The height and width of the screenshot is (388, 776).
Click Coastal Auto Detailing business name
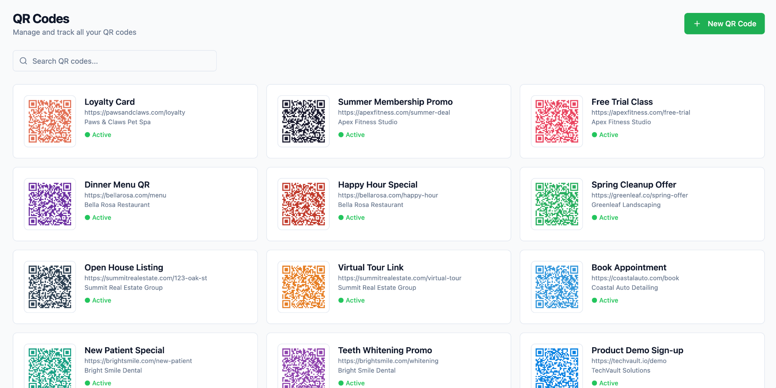(x=625, y=288)
